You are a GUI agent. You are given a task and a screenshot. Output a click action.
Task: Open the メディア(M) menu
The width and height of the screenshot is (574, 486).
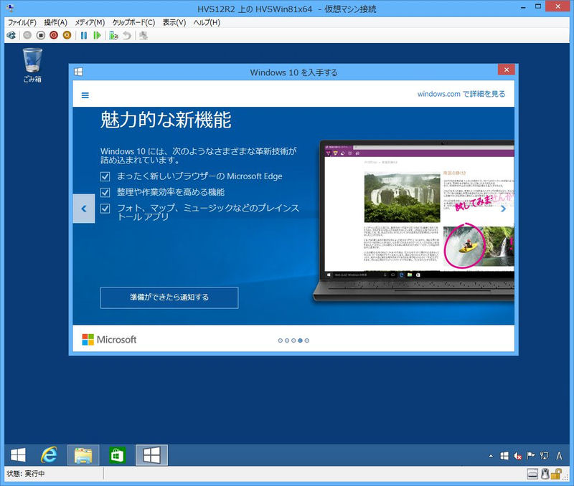(90, 23)
